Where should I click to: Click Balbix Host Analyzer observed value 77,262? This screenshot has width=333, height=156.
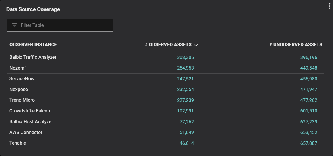point(186,122)
